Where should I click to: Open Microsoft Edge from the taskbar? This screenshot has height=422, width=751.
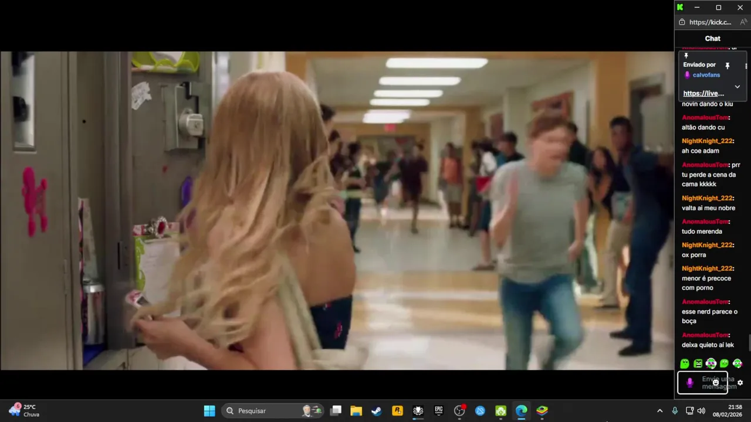522,411
